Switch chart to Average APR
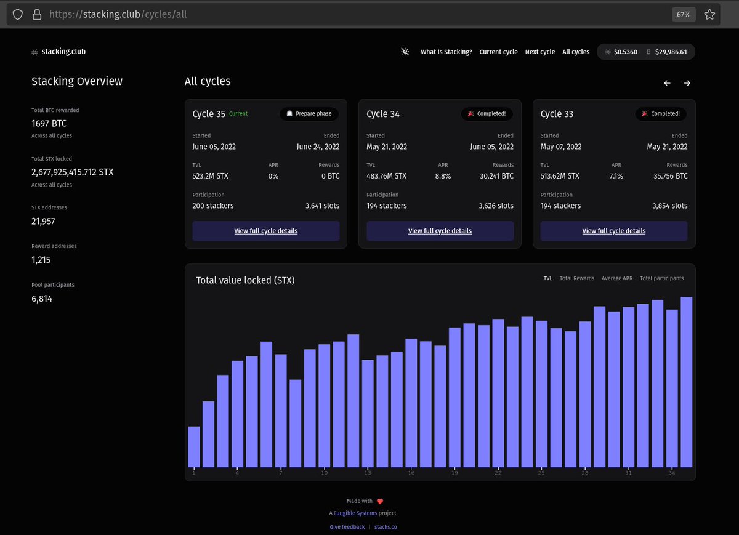 617,278
